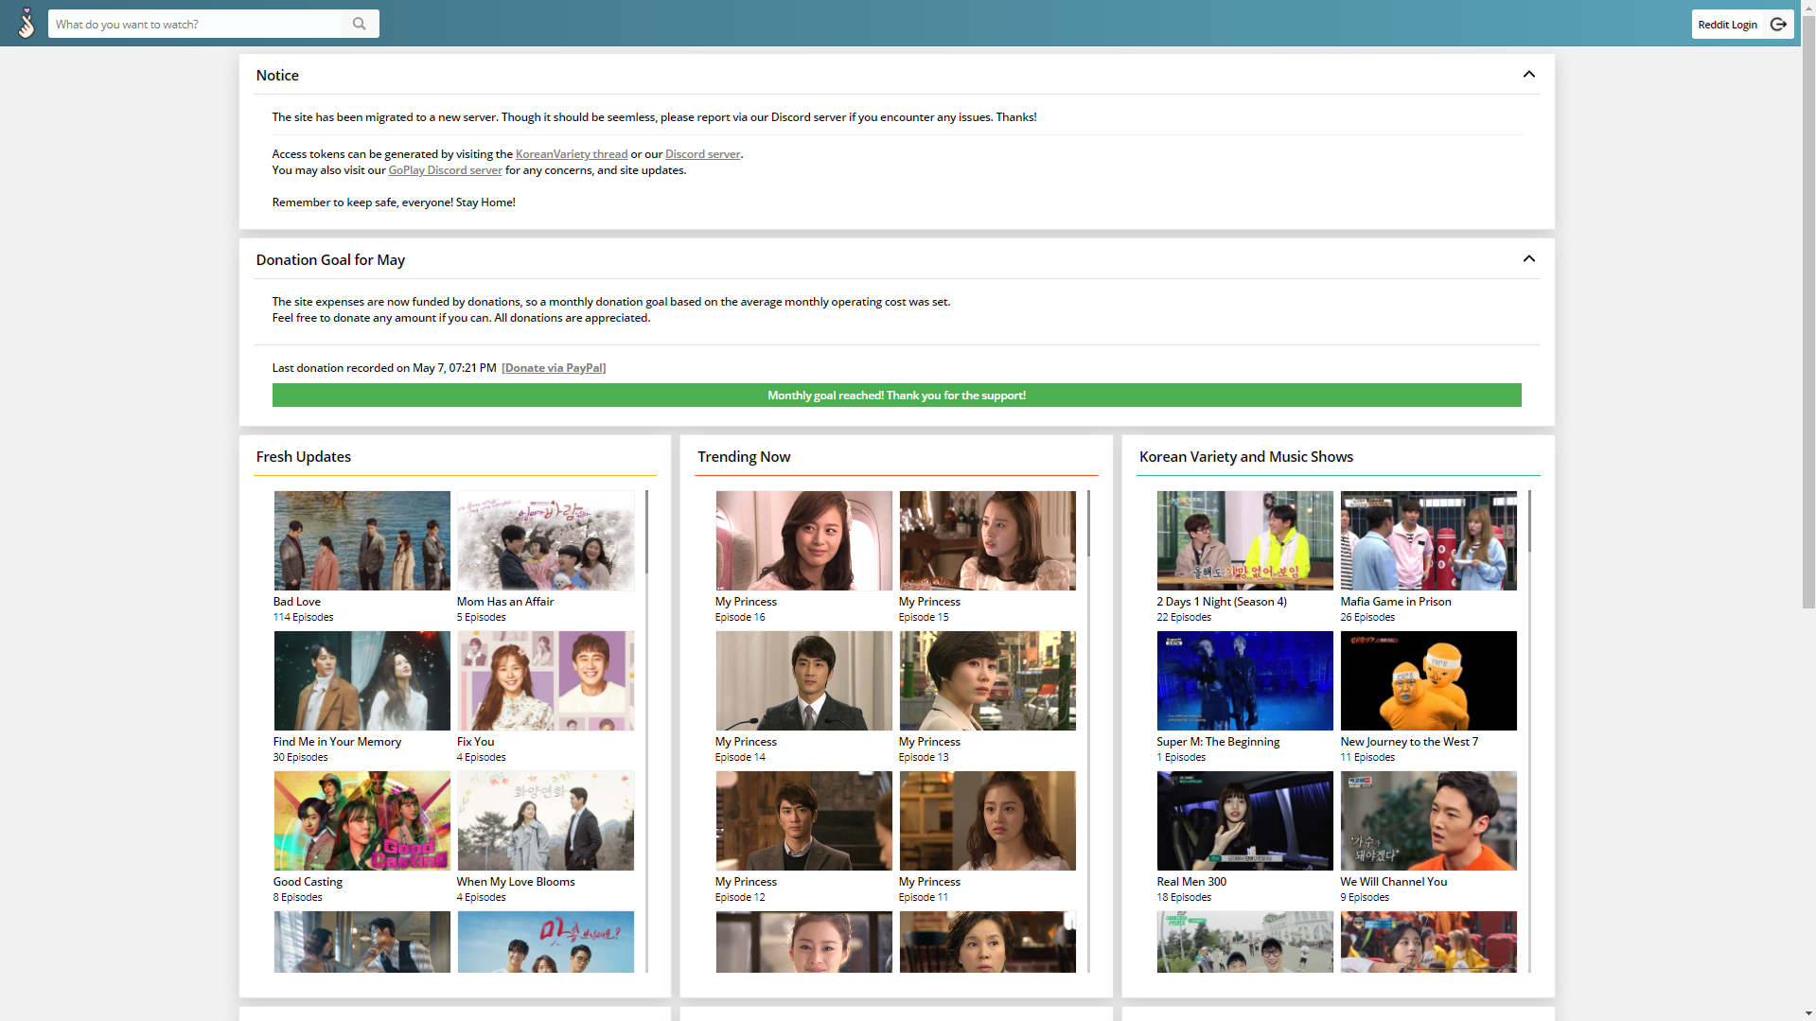This screenshot has width=1816, height=1021.
Task: Open My Princess Episode 12 thumbnail
Action: coord(803,820)
